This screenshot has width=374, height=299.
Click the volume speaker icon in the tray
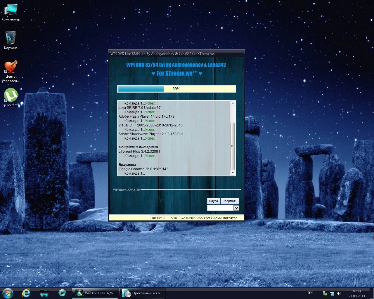(339, 293)
